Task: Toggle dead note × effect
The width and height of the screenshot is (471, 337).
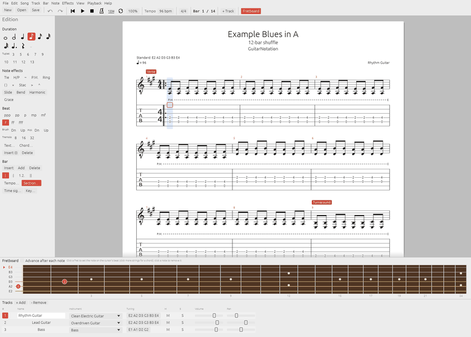Action: (13, 85)
